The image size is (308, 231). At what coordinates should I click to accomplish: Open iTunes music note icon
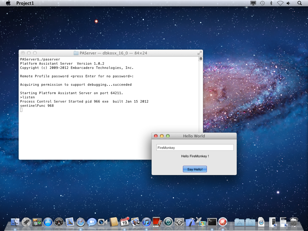point(146,222)
